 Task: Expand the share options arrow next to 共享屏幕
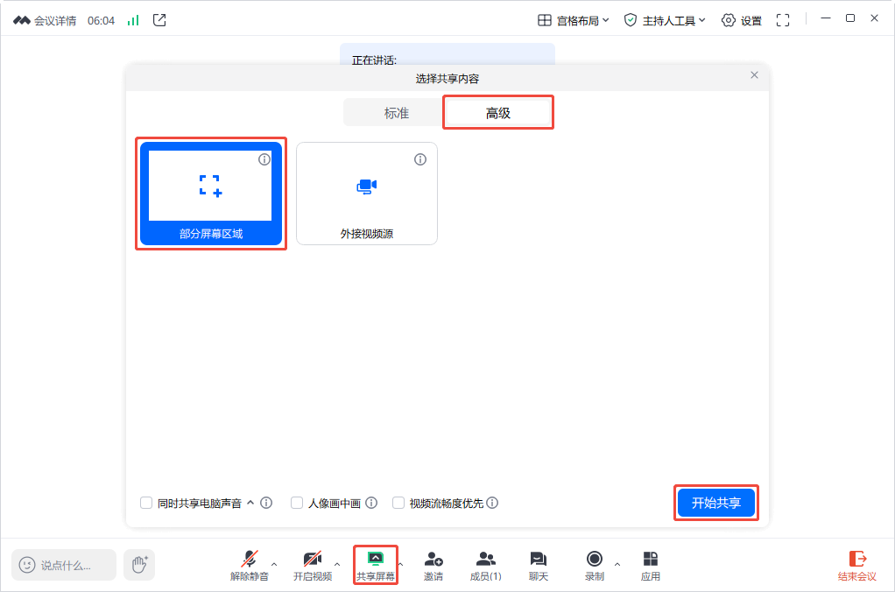pyautogui.click(x=401, y=564)
